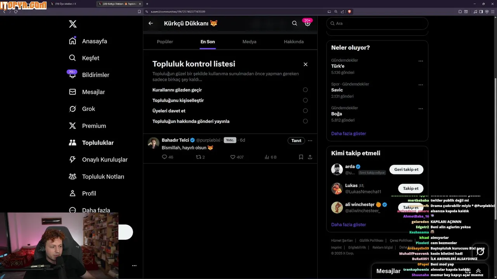Click Bahadır Telci's profile avatar in post
The height and width of the screenshot is (279, 497).
(154, 143)
